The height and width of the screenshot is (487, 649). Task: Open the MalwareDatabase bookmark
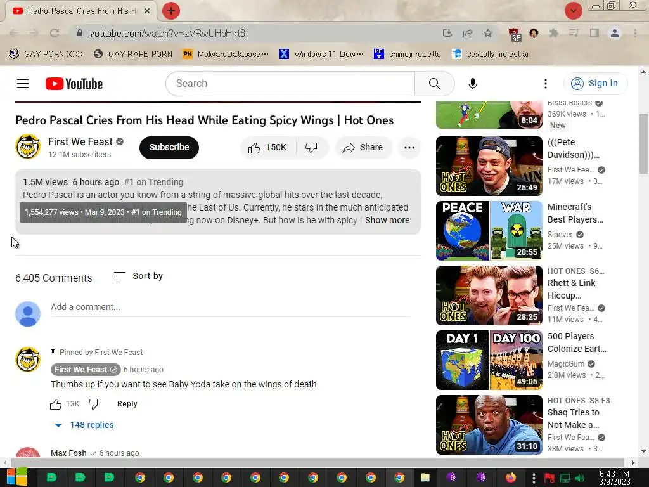coord(226,55)
